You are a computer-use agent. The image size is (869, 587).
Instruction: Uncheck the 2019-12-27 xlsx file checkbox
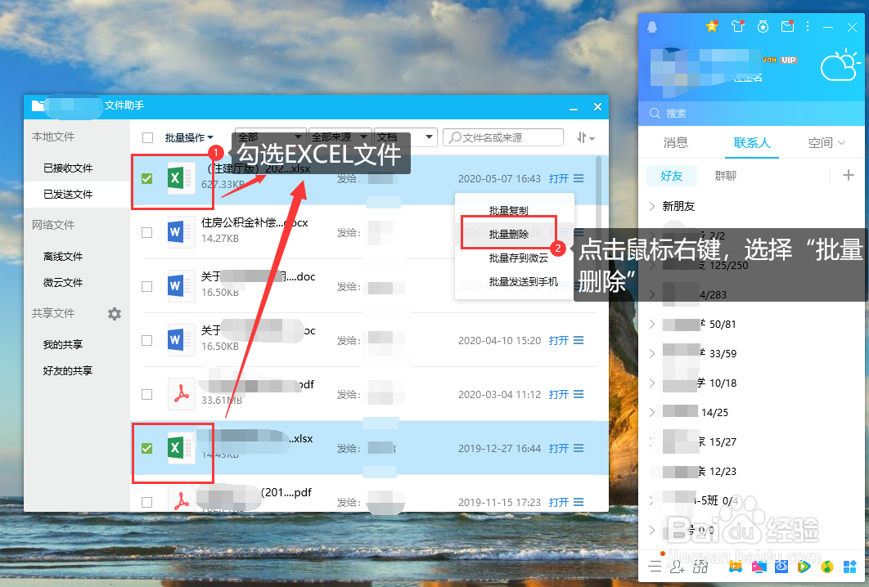tap(146, 448)
